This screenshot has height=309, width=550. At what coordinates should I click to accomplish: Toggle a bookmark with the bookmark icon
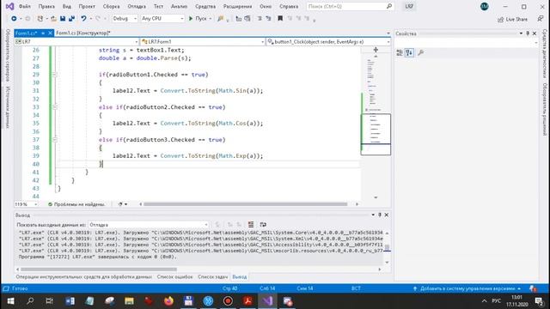tap(280, 19)
